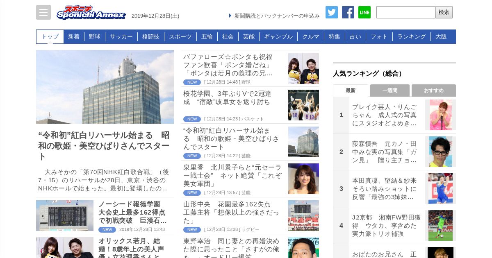Click the 2019年12月28日(土) header date
The height and width of the screenshot is (258, 492).
click(x=155, y=16)
